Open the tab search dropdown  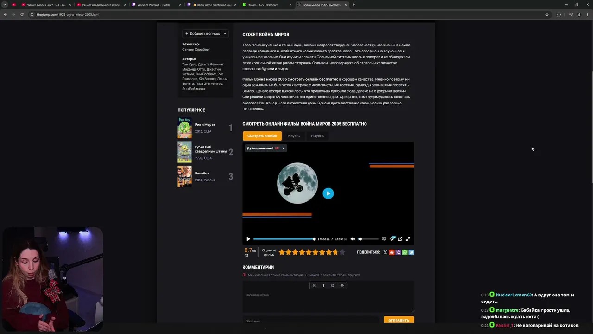click(5, 5)
